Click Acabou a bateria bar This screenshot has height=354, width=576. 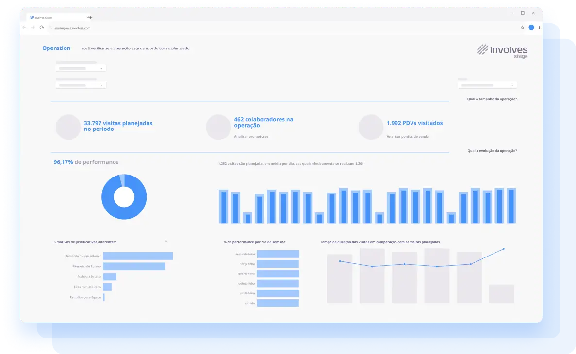110,276
